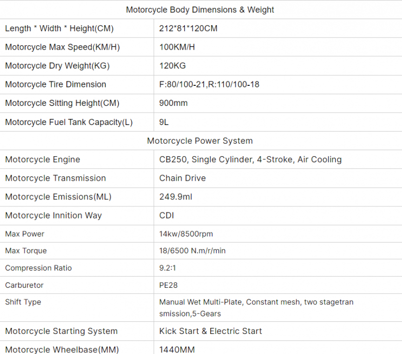402x354 pixels.
Task: Click the 'Manual Wet Multi-Plate' shift description
Action: click(x=256, y=308)
